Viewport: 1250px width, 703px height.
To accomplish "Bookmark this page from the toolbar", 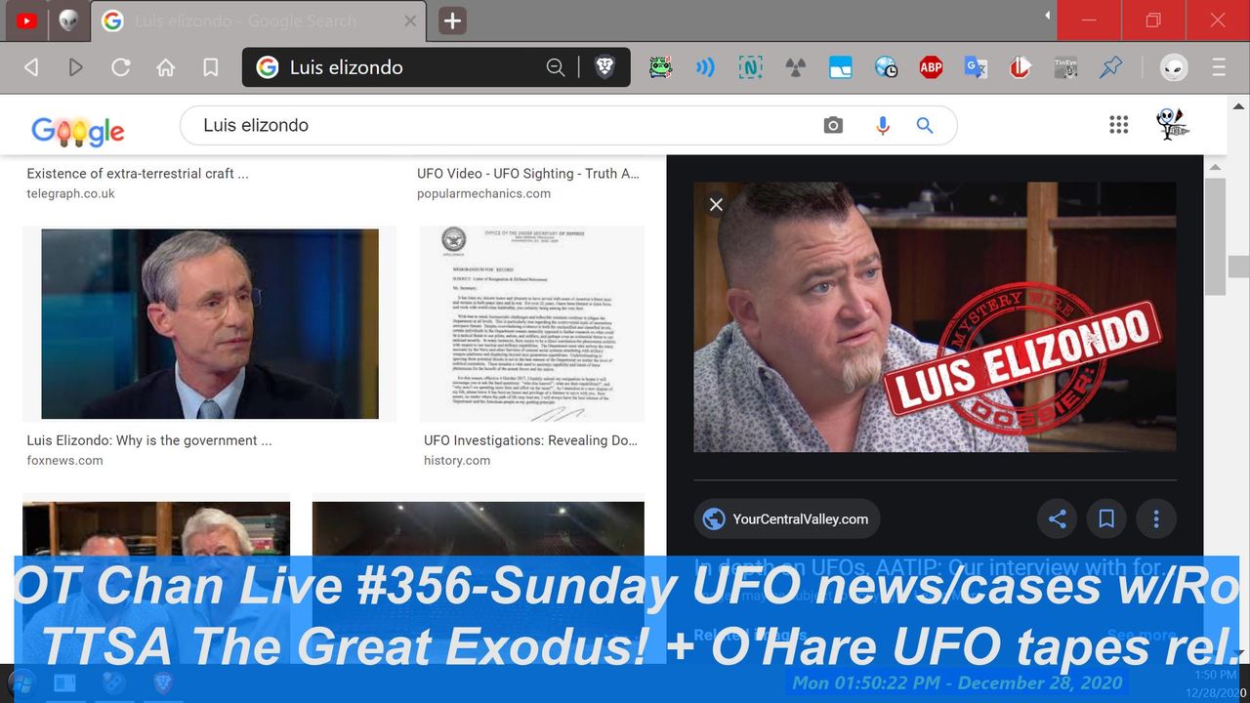I will pos(210,67).
